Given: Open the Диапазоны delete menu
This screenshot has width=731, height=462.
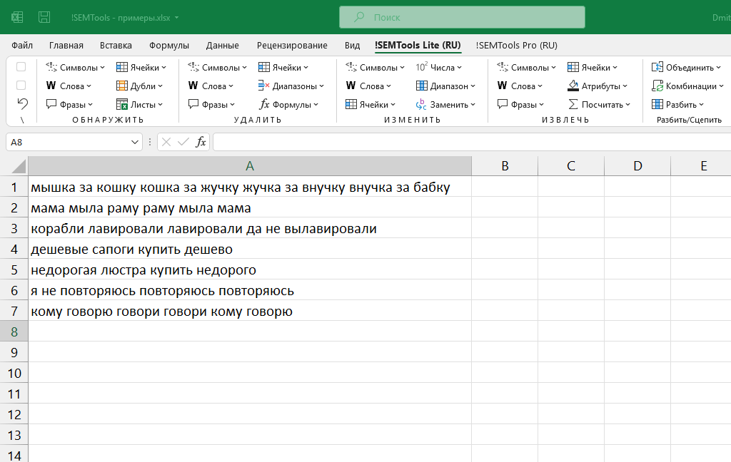Looking at the screenshot, I should pyautogui.click(x=291, y=86).
